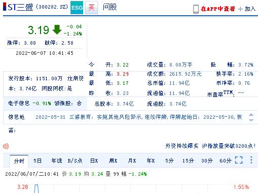This screenshot has height=193, width=258.
Task: Switch to the 年线 chart tab
Action: pos(57,160)
